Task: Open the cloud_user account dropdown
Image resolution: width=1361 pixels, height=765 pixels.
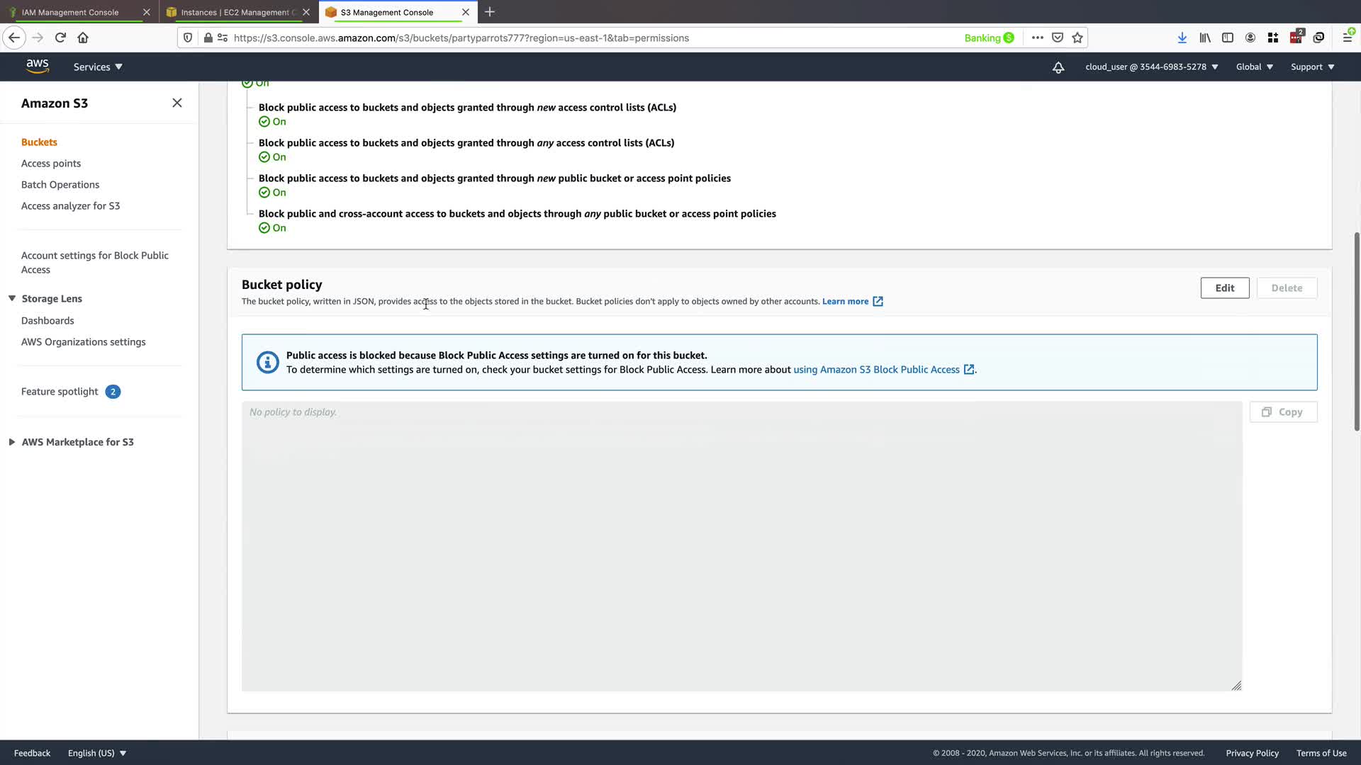Action: (x=1151, y=67)
